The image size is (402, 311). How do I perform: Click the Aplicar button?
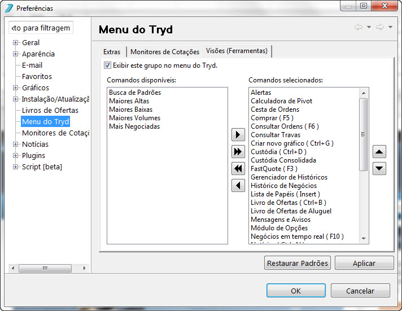(364, 263)
